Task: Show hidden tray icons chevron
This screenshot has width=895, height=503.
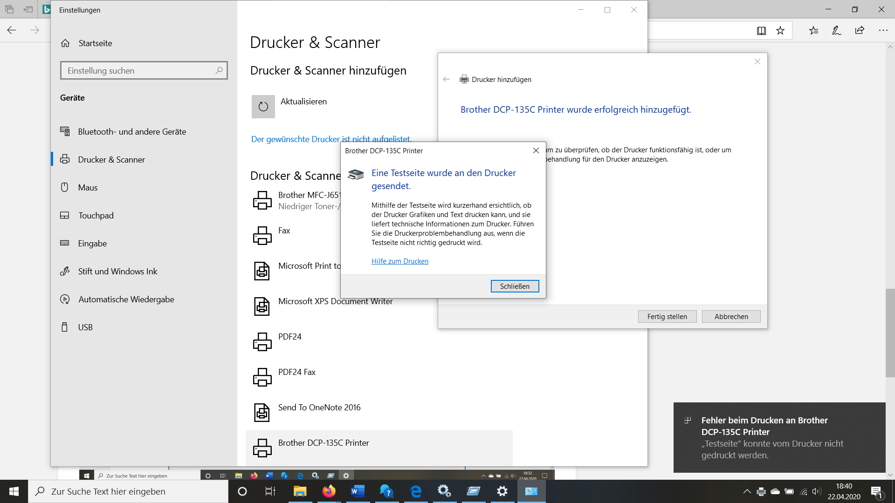Action: (747, 491)
